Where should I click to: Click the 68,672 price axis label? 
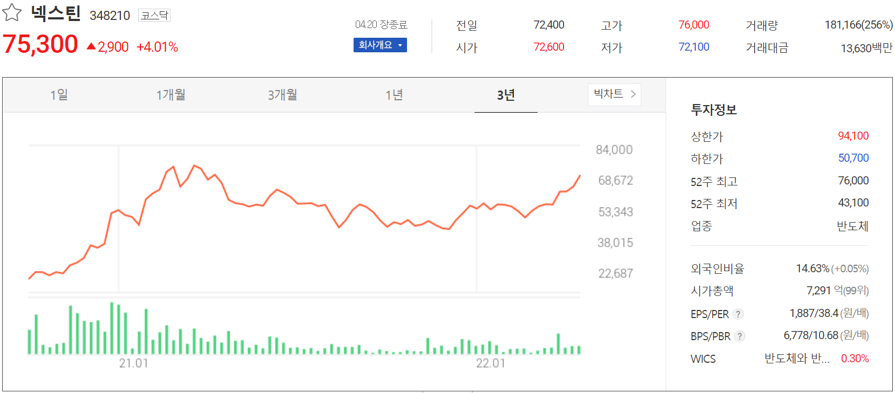tap(615, 181)
